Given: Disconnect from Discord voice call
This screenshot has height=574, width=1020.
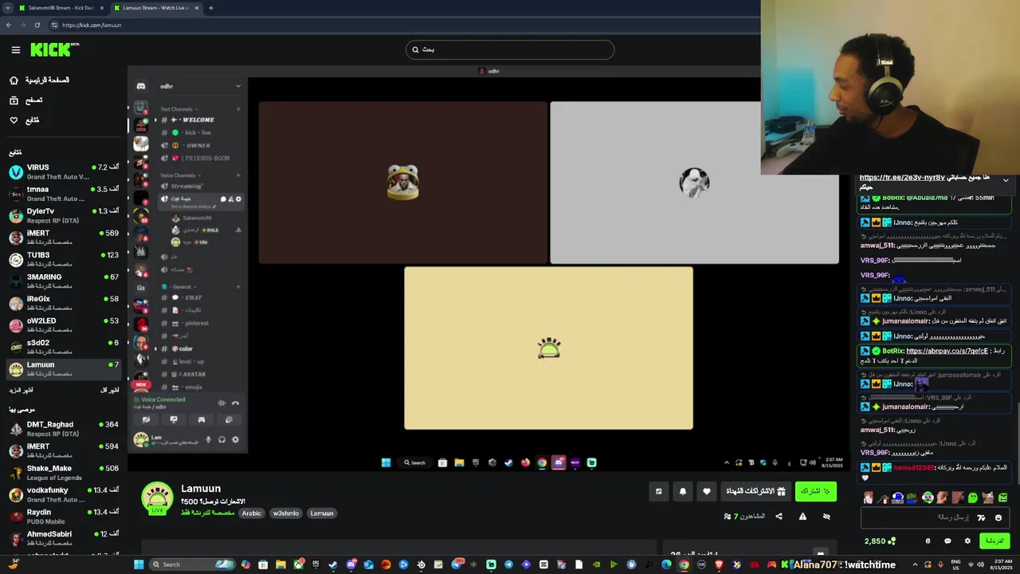Looking at the screenshot, I should pos(235,403).
